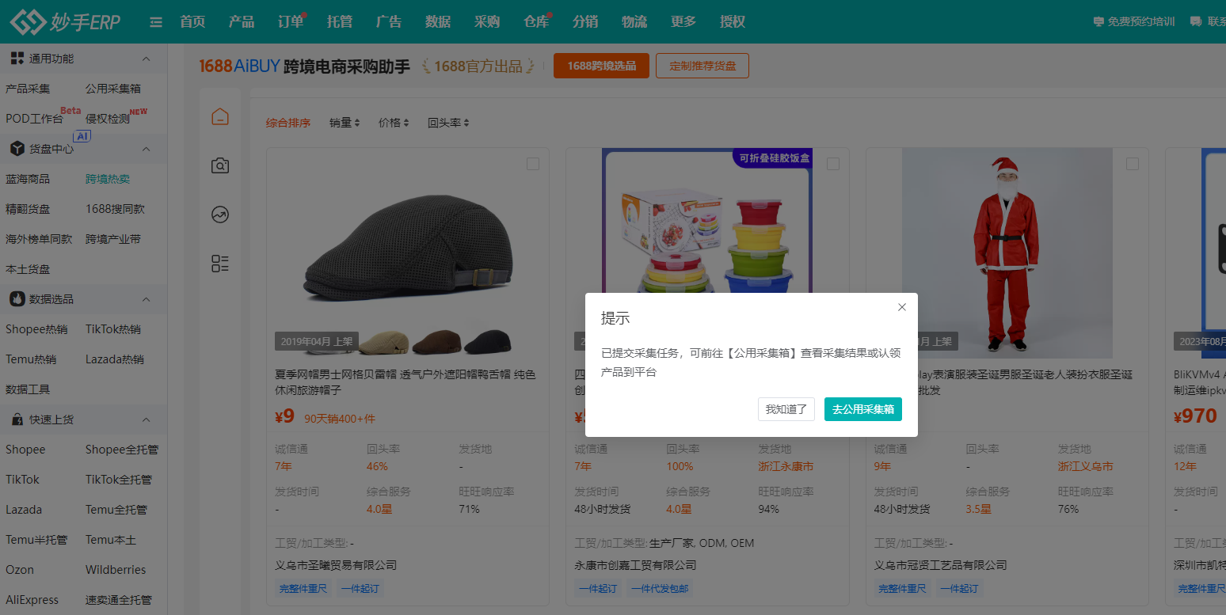This screenshot has height=615, width=1226.
Task: Sort products by 价格
Action: click(x=394, y=123)
